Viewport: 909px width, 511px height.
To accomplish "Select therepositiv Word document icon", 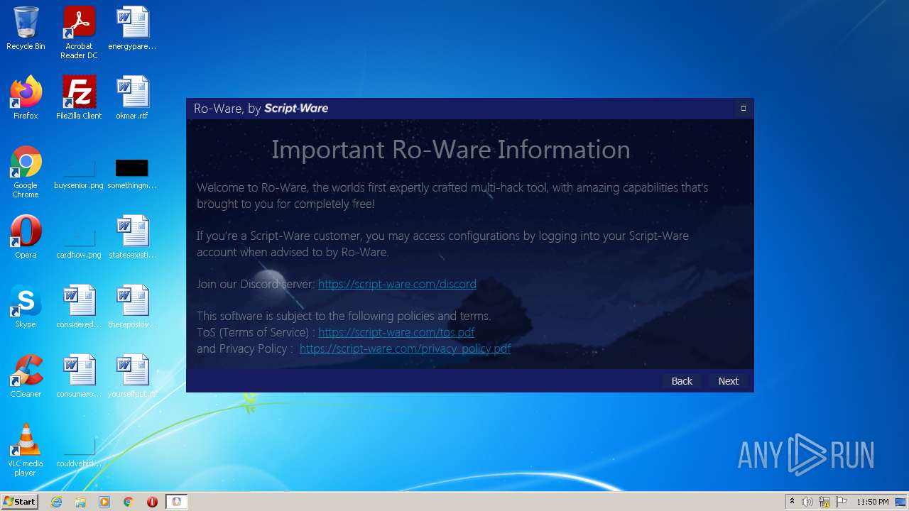I will 132,307.
